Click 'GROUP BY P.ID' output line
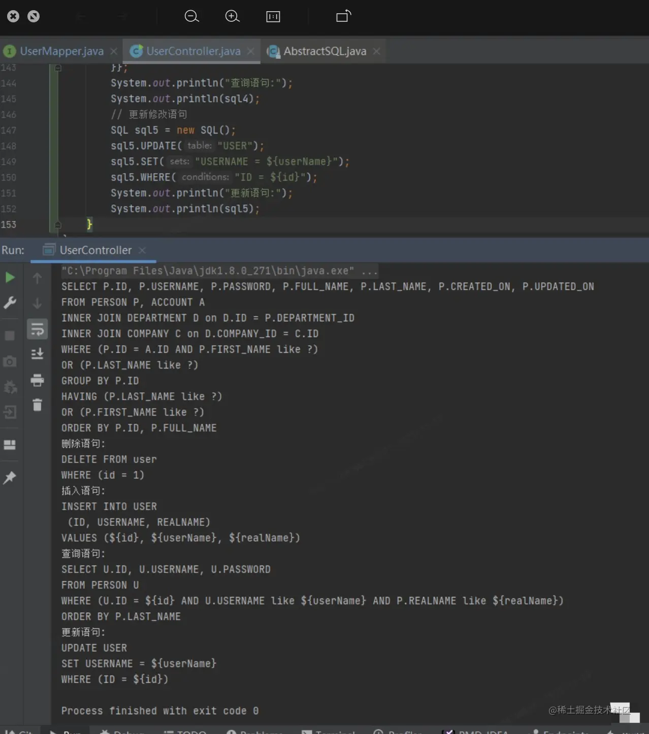This screenshot has height=734, width=649. (x=100, y=381)
